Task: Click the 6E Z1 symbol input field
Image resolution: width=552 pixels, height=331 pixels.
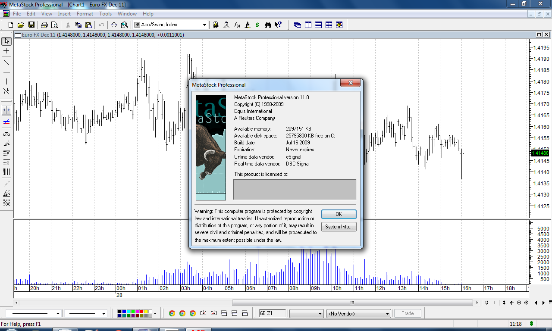Action: point(272,313)
